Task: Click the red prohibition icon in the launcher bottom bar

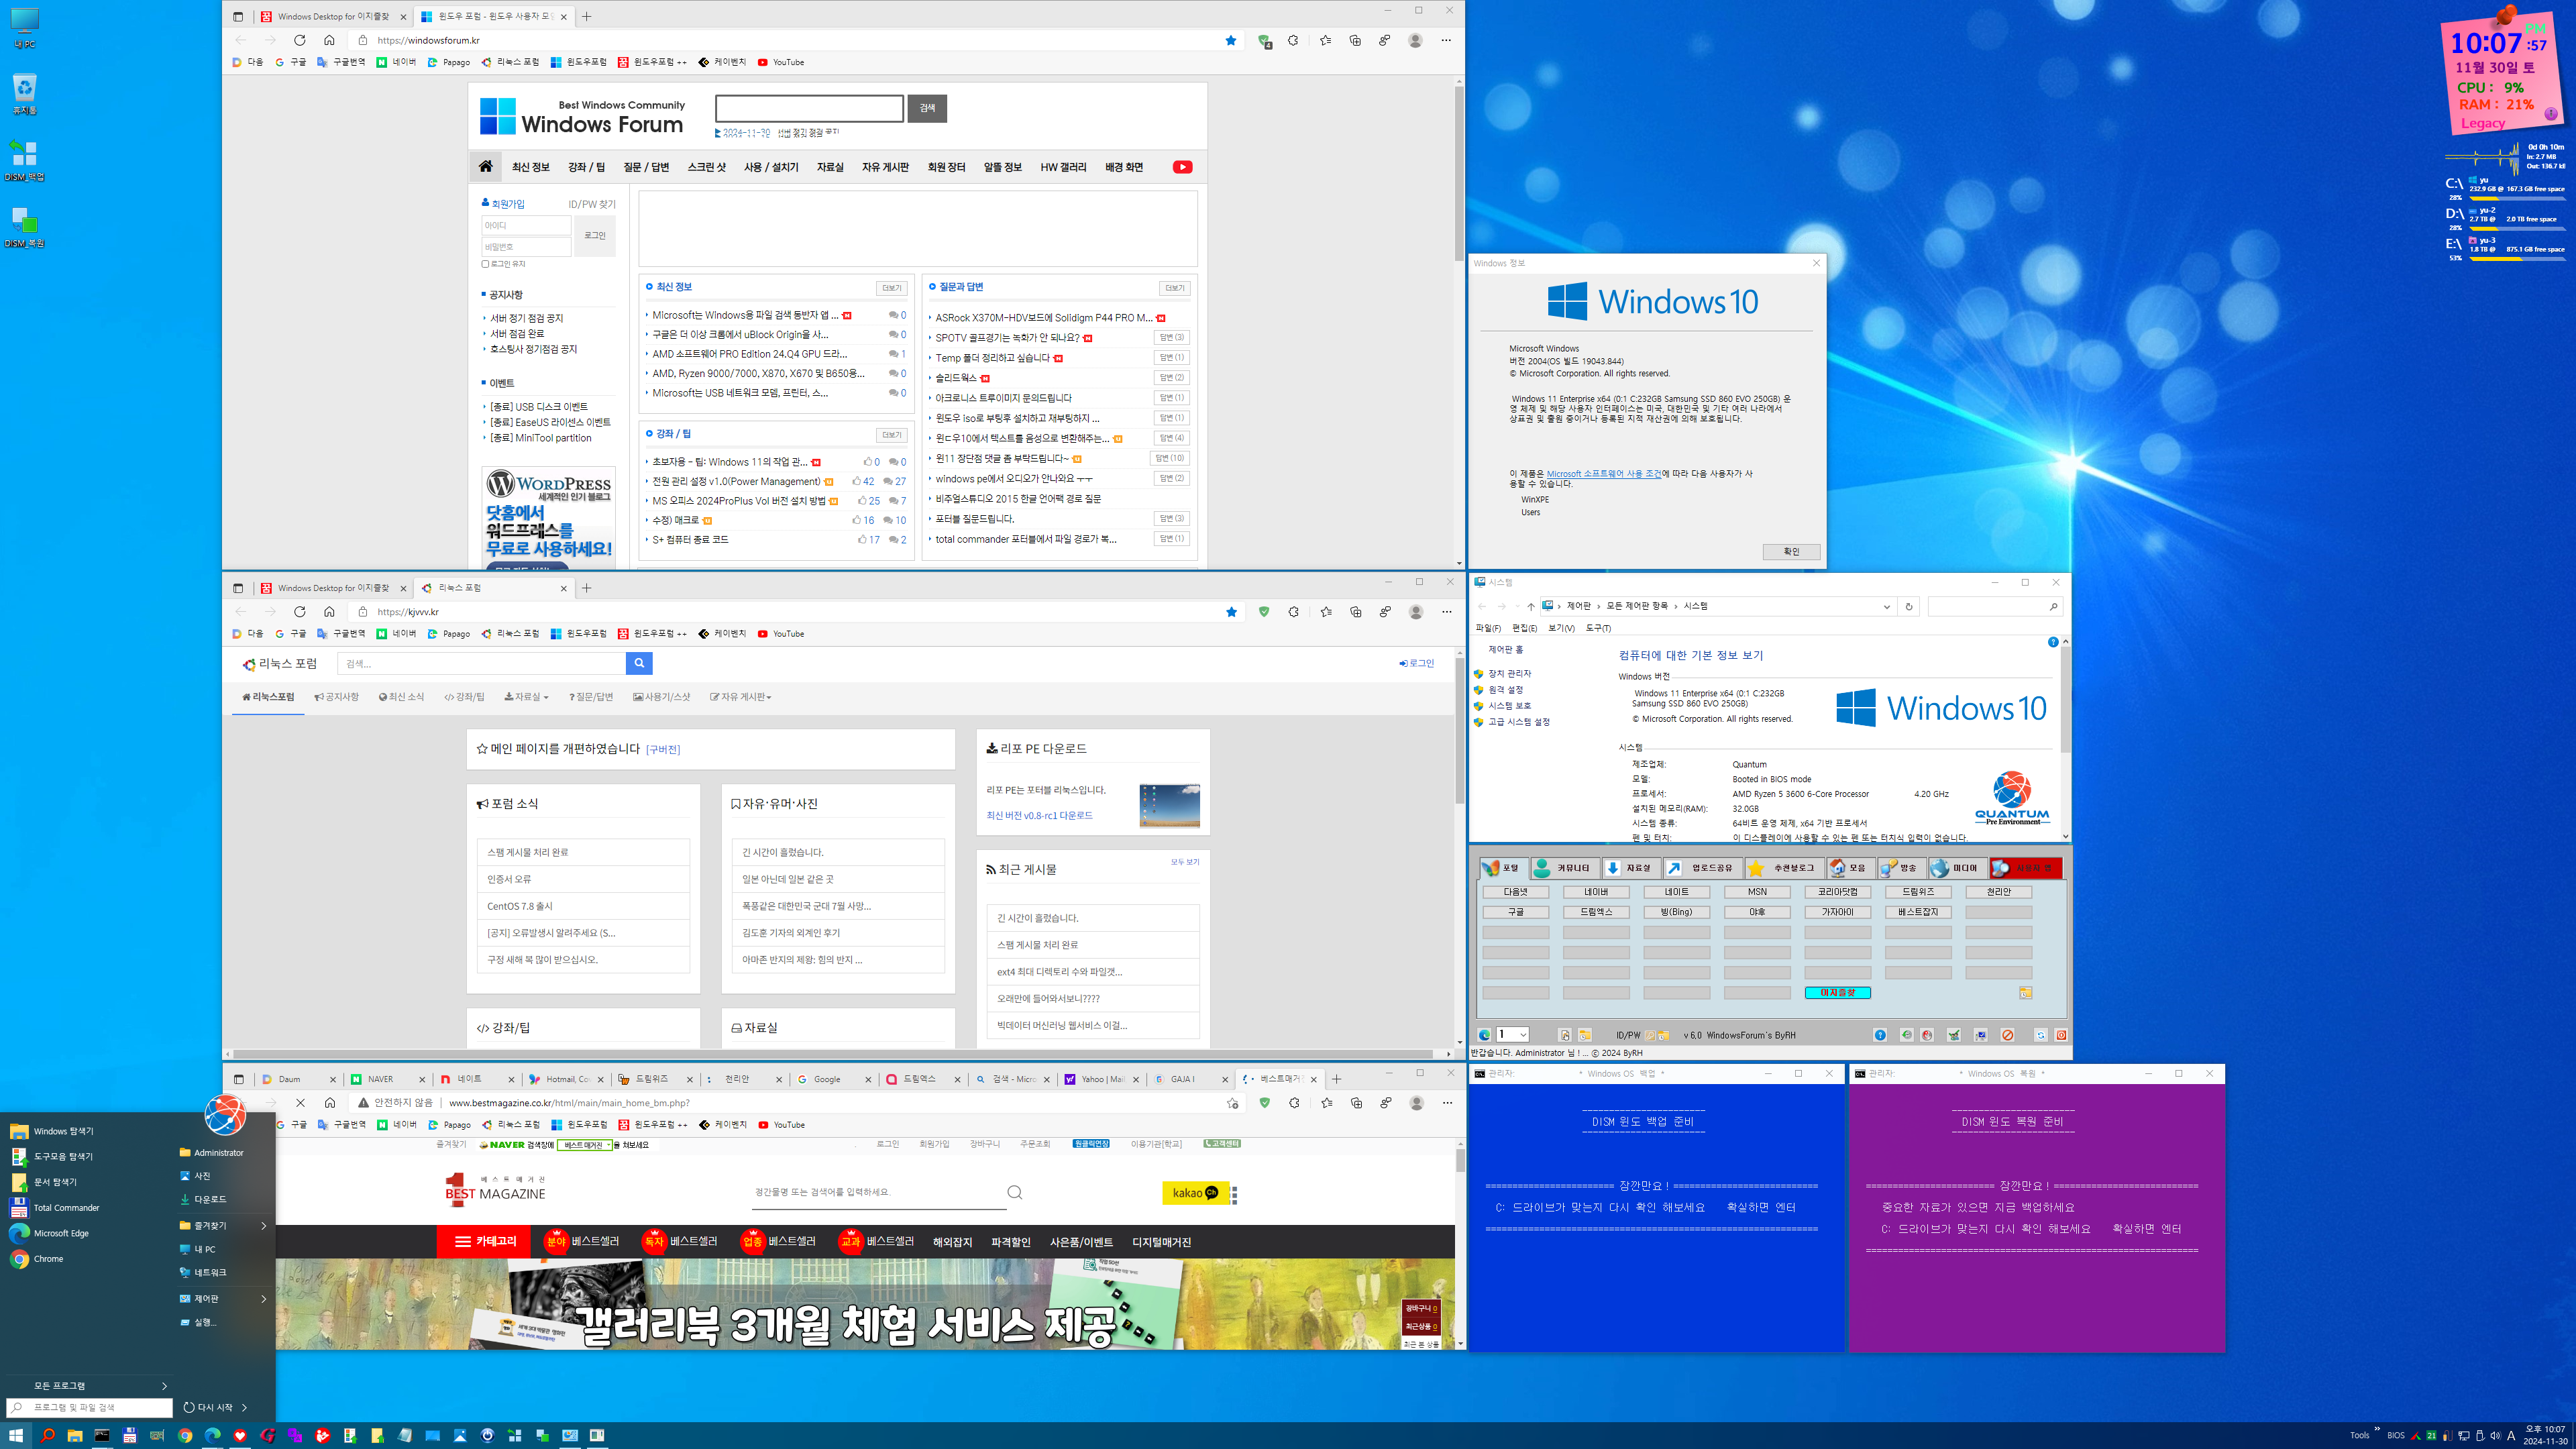Action: pos(2007,1035)
